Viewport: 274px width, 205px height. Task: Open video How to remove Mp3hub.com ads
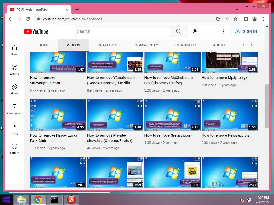coord(169,80)
